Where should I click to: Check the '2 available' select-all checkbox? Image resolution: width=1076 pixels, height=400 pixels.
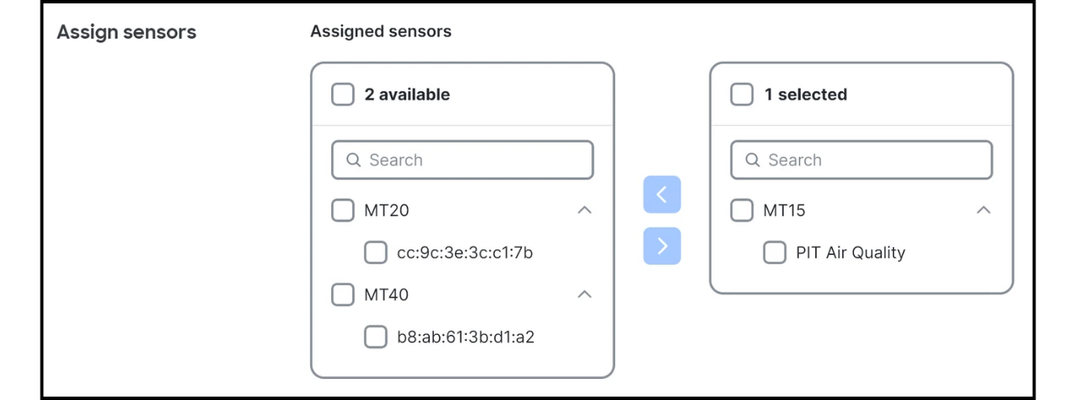tap(343, 95)
